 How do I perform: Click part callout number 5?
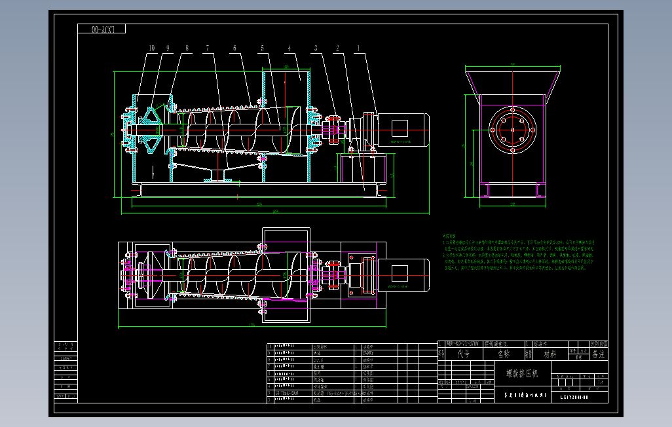262,48
